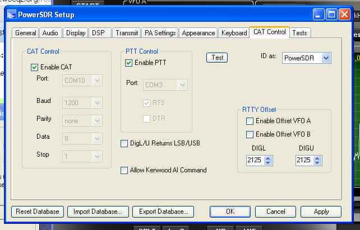Viewport: 360px width, 230px height.
Task: Click Import Database button
Action: pos(98,212)
